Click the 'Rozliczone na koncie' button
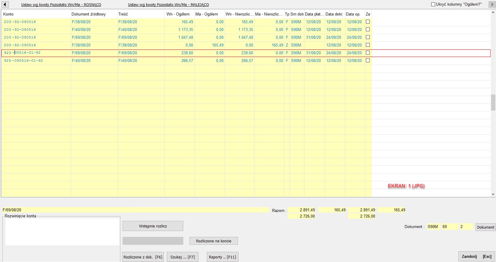Screen dimensions: 496x262 pyautogui.click(x=213, y=241)
